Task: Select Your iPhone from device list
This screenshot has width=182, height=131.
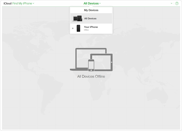Action: 91,28
